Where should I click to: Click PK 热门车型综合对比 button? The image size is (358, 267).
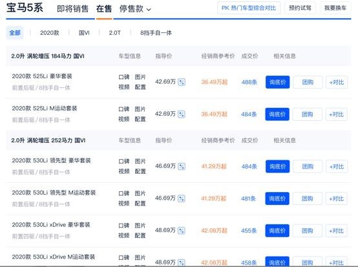pos(249,8)
